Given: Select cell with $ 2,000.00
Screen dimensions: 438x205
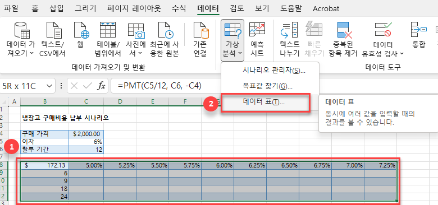Looking at the screenshot, I should (86, 134).
